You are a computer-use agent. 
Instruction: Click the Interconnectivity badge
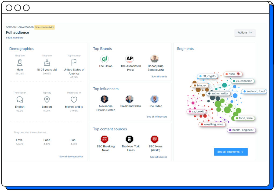[45, 27]
